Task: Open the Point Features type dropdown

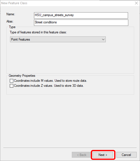Action: pos(58,40)
